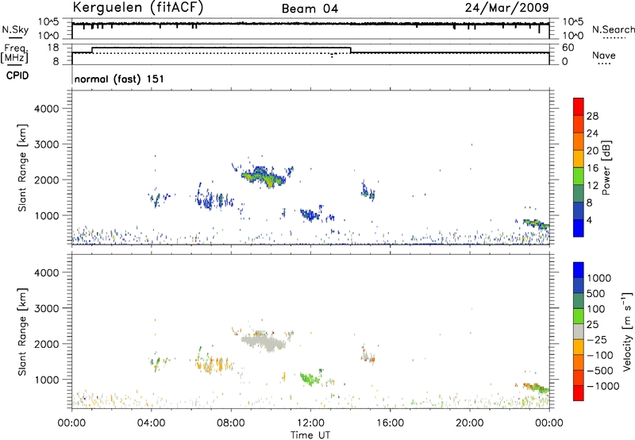Click the 'CPID' label
The height and width of the screenshot is (440, 635).
17,75
